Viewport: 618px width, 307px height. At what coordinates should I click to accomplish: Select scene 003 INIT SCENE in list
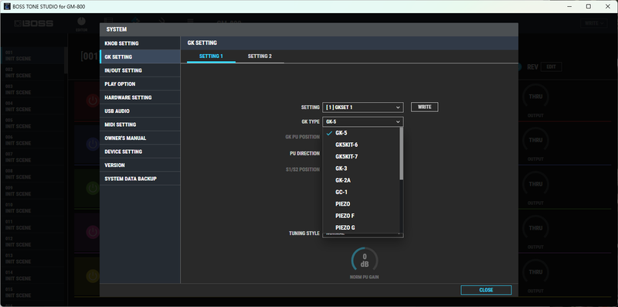point(32,90)
